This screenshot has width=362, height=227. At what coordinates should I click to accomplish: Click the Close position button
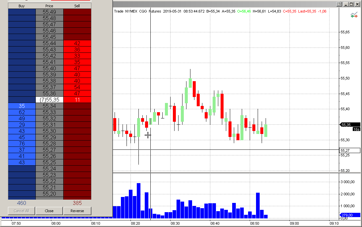(49, 211)
